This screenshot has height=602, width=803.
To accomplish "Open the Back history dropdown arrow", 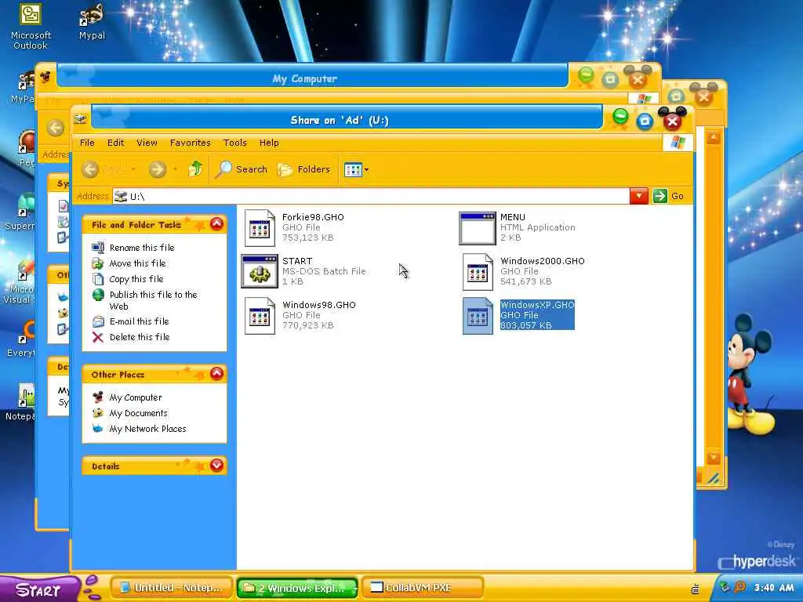I will (133, 169).
